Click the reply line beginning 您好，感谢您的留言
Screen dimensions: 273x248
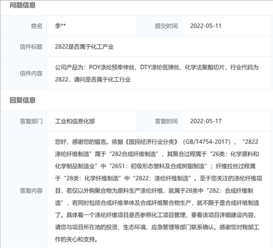(x=156, y=142)
